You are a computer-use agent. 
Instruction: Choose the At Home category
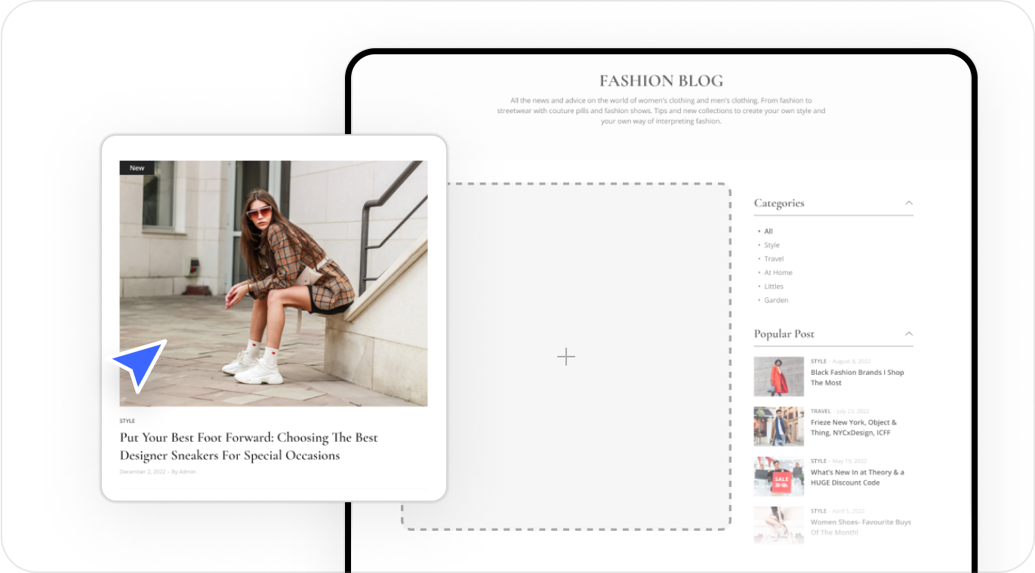pos(778,273)
